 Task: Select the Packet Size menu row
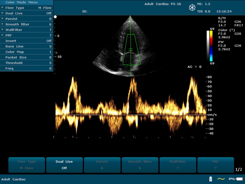point(27,57)
